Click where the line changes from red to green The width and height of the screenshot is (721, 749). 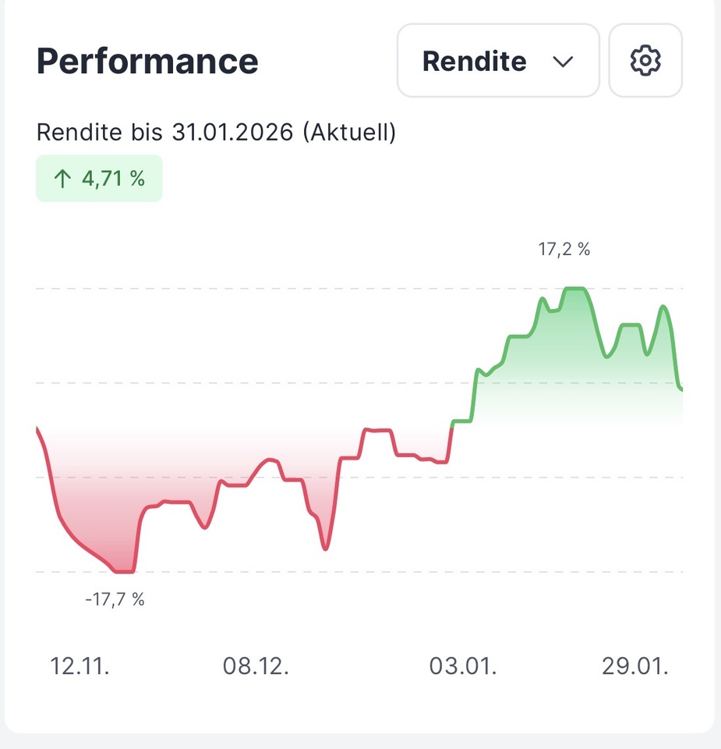(x=451, y=425)
